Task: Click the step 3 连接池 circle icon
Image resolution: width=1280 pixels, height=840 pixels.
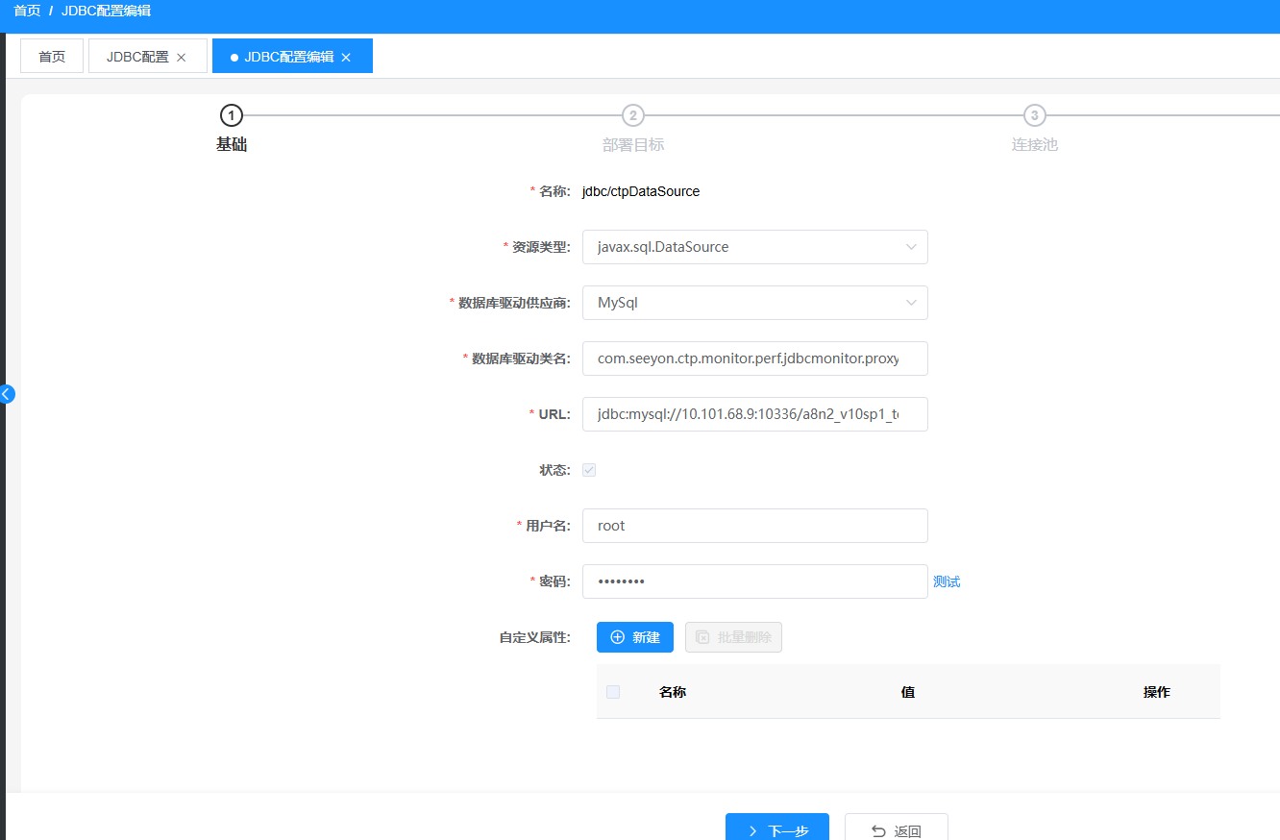Action: tap(1034, 115)
